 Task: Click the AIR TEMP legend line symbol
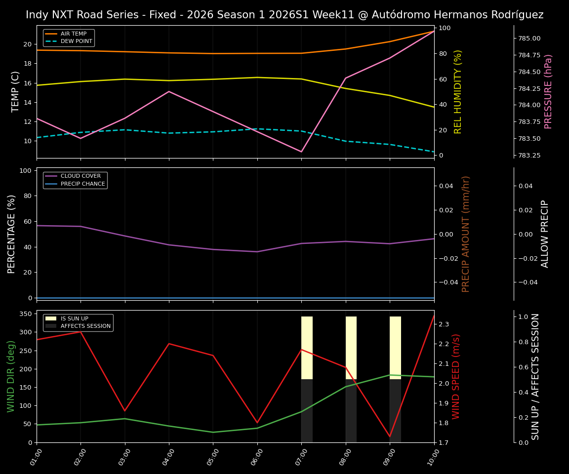coord(50,34)
